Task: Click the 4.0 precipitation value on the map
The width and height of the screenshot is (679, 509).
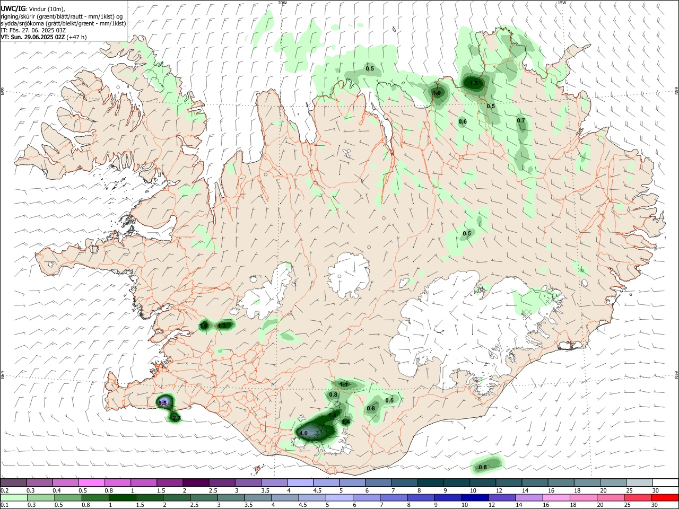Action: point(303,433)
